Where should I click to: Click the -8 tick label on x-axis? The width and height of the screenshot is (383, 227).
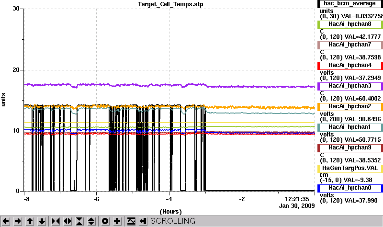coord(27,199)
